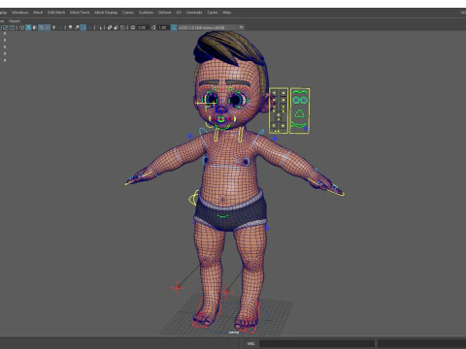Viewport: 466px width, 349px height.
Task: Click the exposure value field 0.00
Action: (142, 27)
